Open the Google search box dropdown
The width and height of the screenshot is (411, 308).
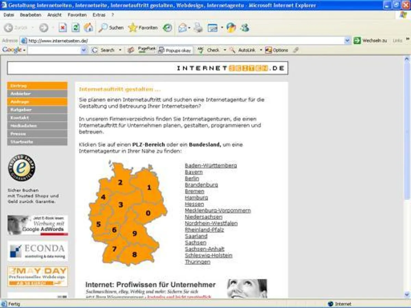(84, 50)
